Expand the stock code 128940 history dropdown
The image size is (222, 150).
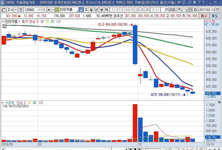click(40, 10)
